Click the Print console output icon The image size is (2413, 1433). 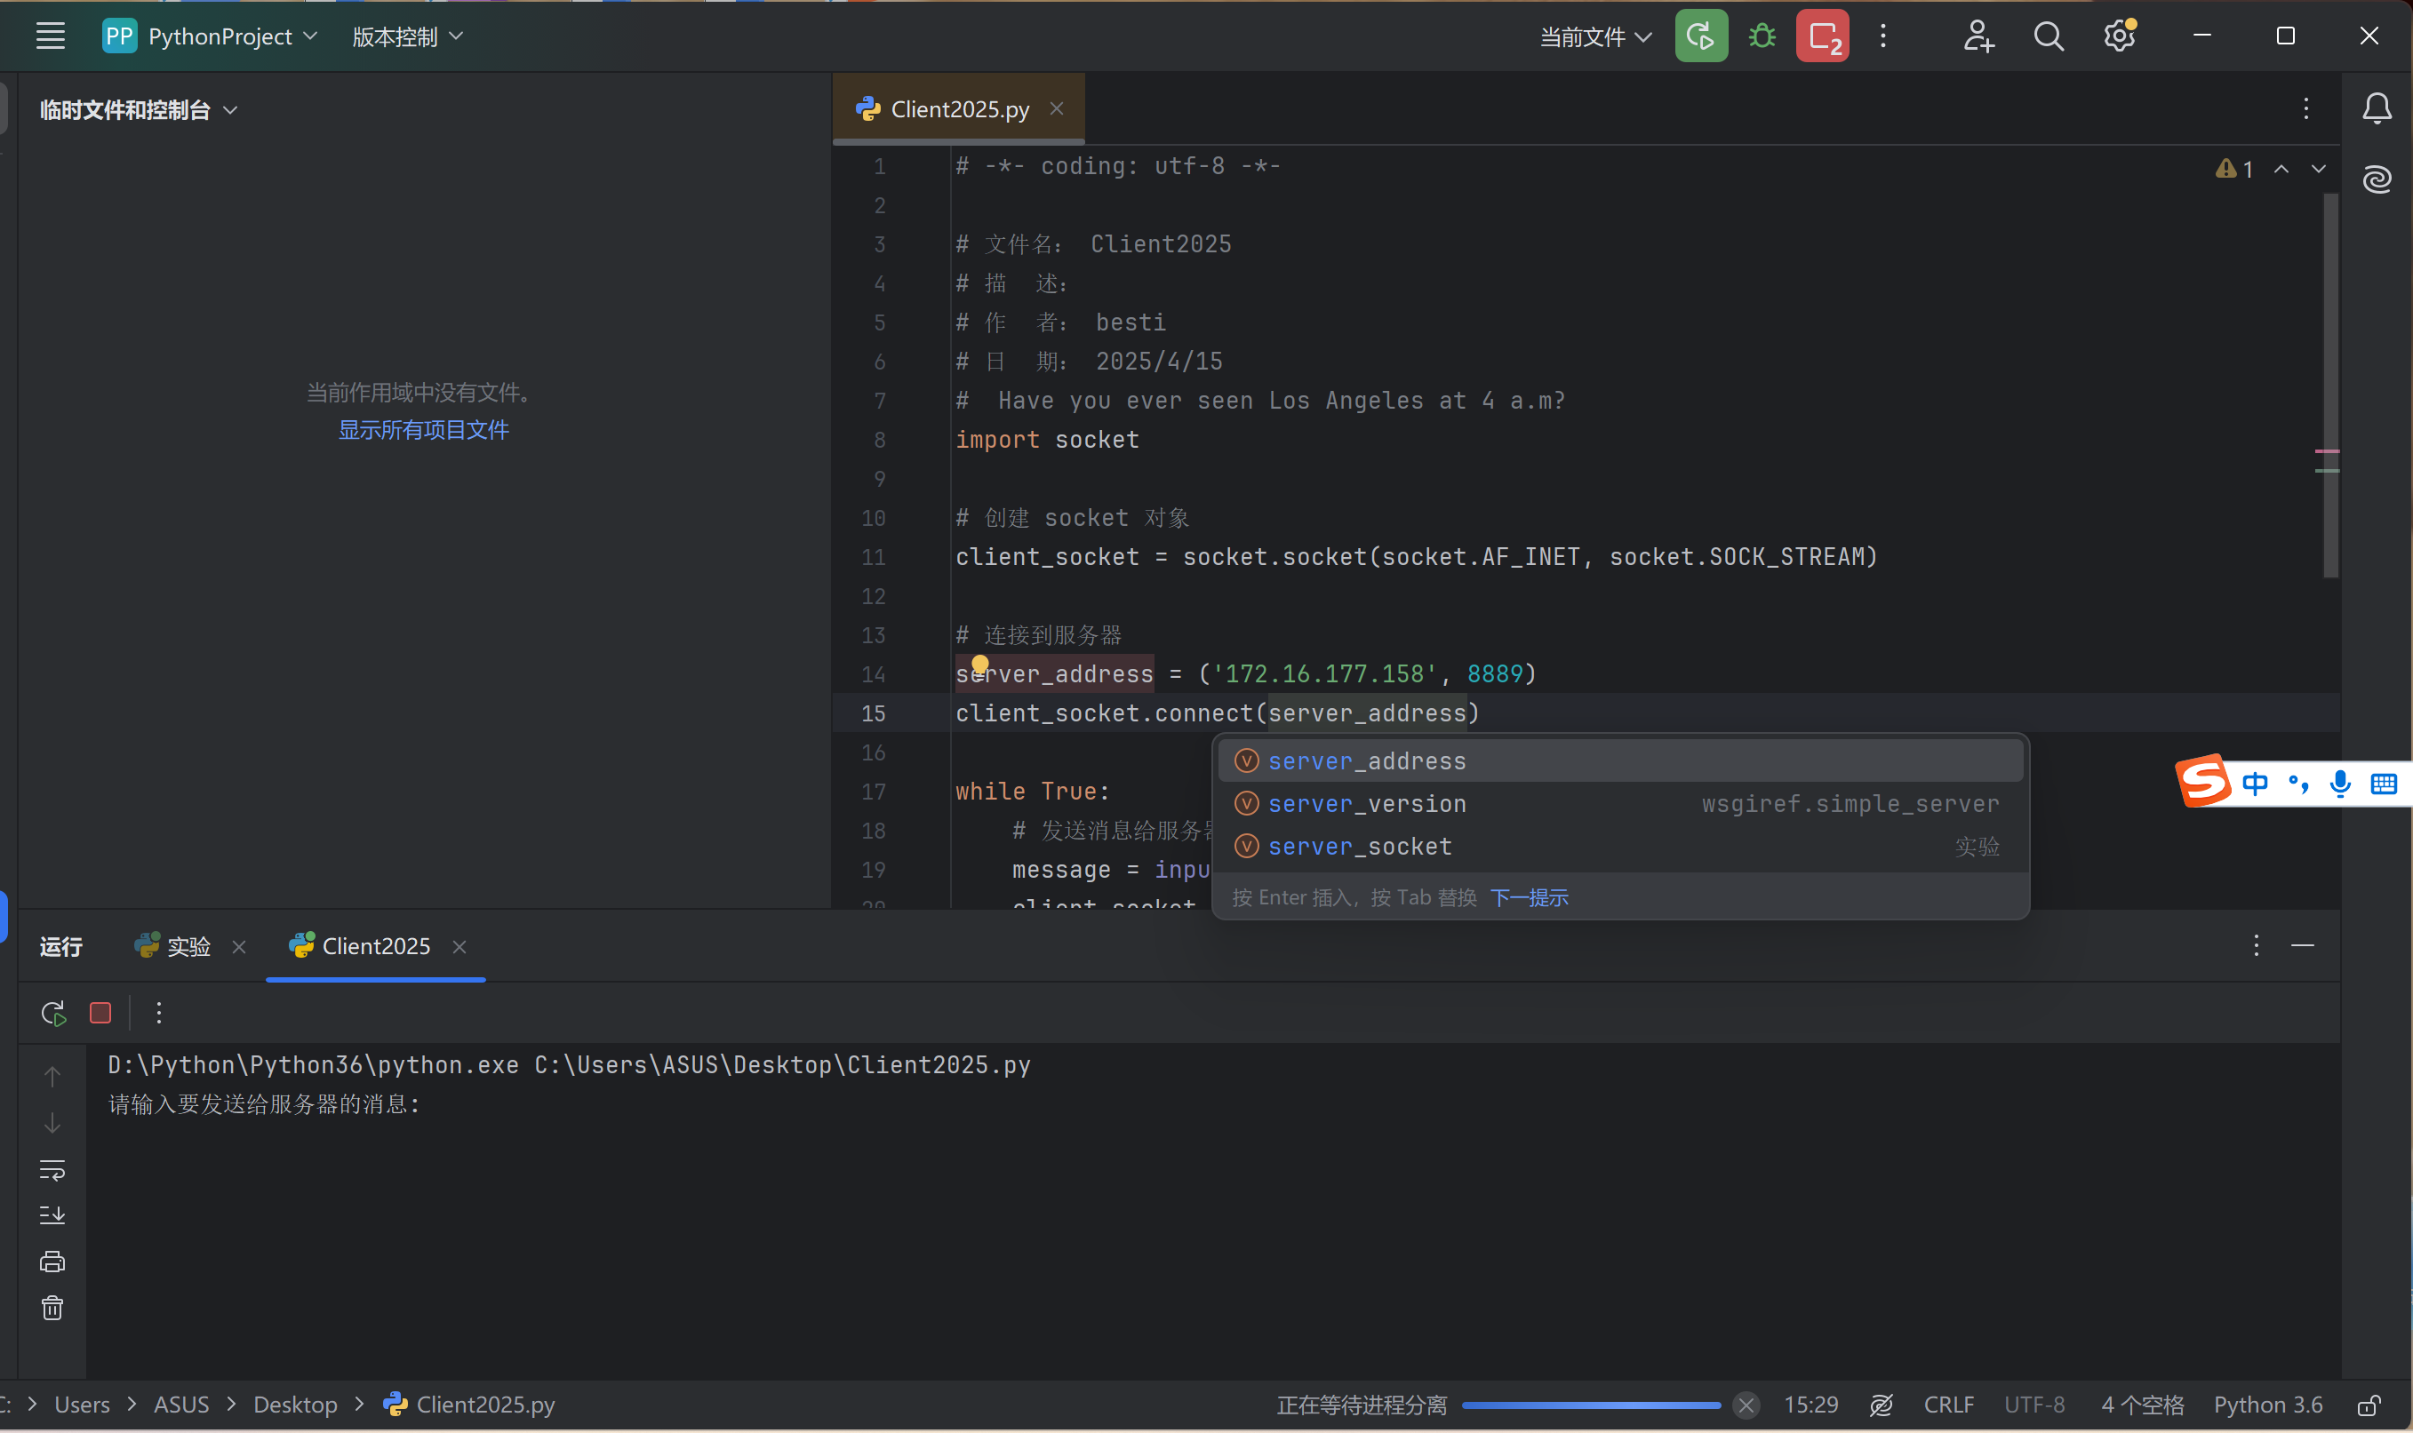click(52, 1262)
